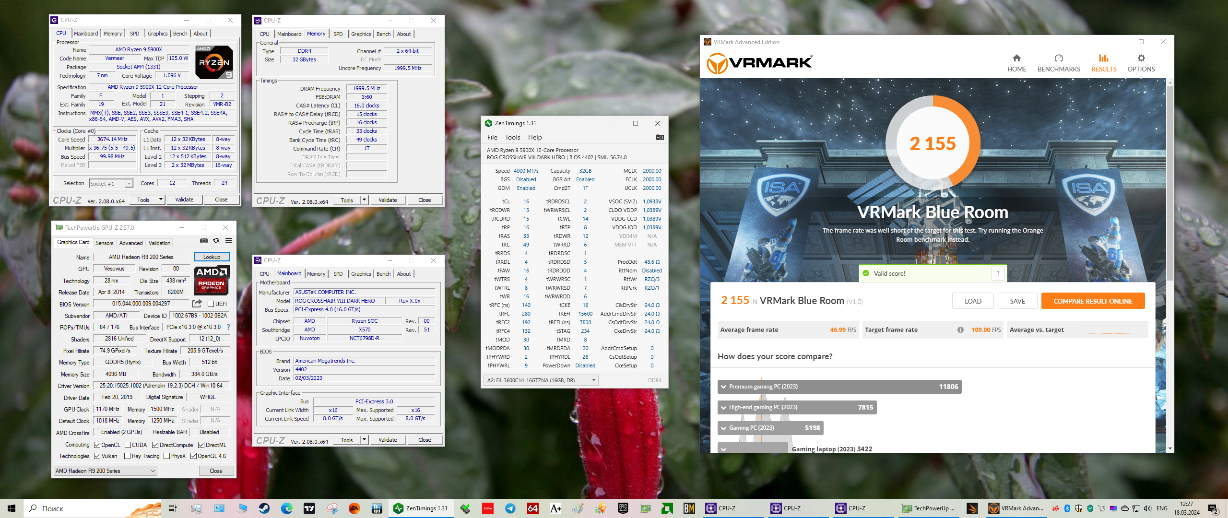Open ZenTimings File menu
Viewport: 1228px width, 518px height.
tap(492, 137)
